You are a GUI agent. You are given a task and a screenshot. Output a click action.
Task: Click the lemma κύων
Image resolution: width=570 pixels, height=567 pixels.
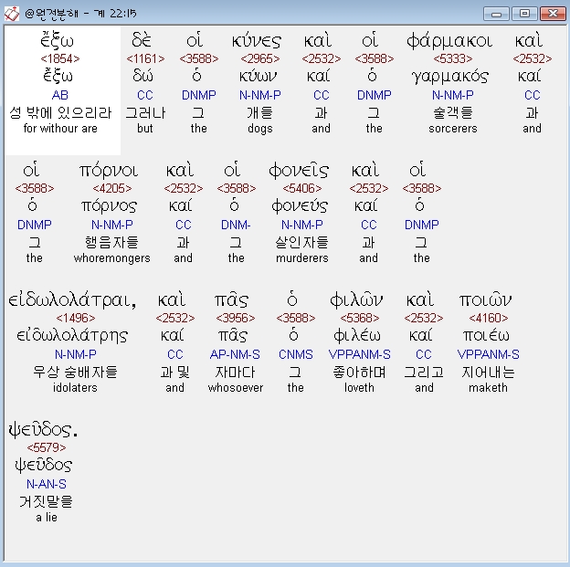[x=258, y=77]
